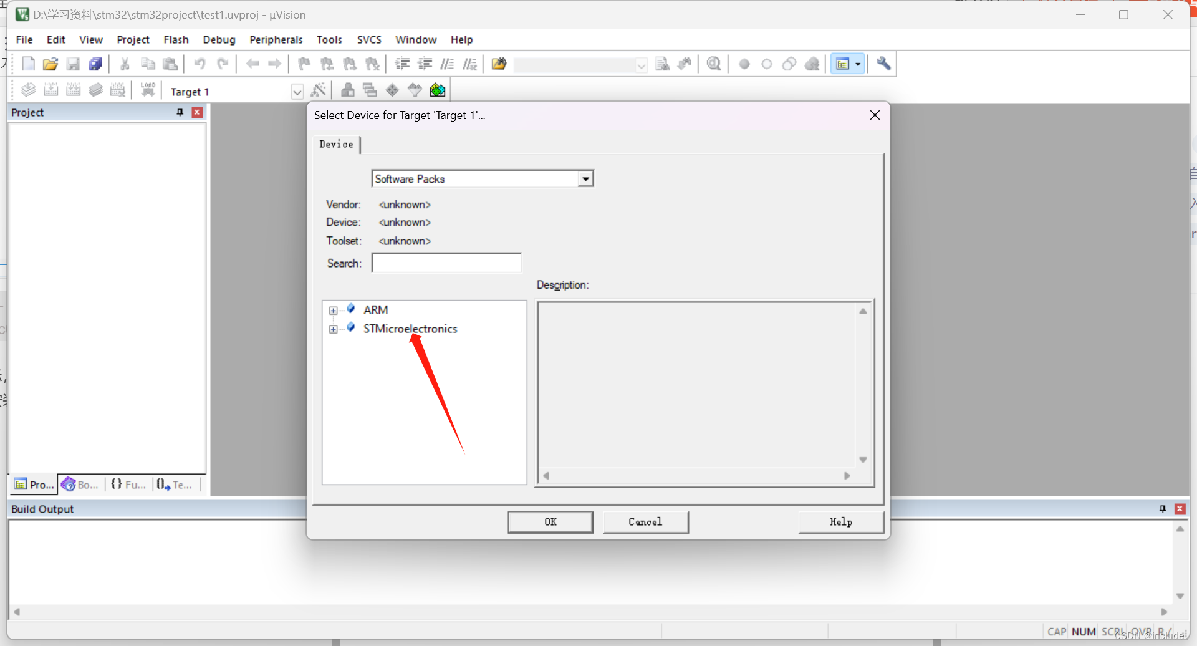Close the Project panel
1197x646 pixels.
198,112
